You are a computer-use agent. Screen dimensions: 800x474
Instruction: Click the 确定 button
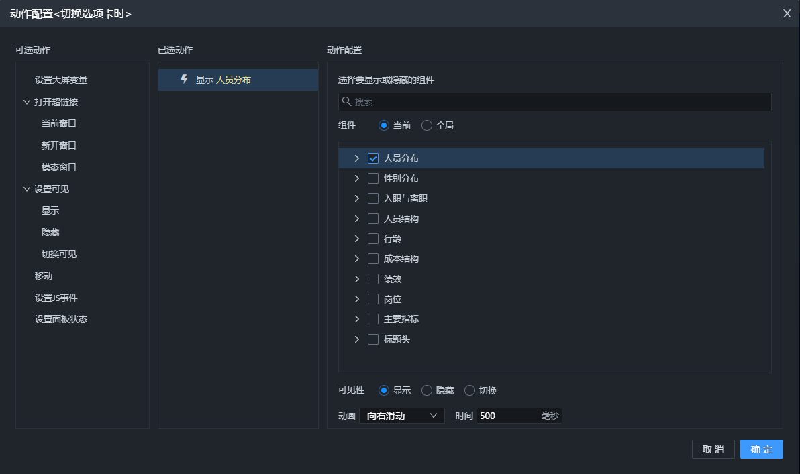761,449
